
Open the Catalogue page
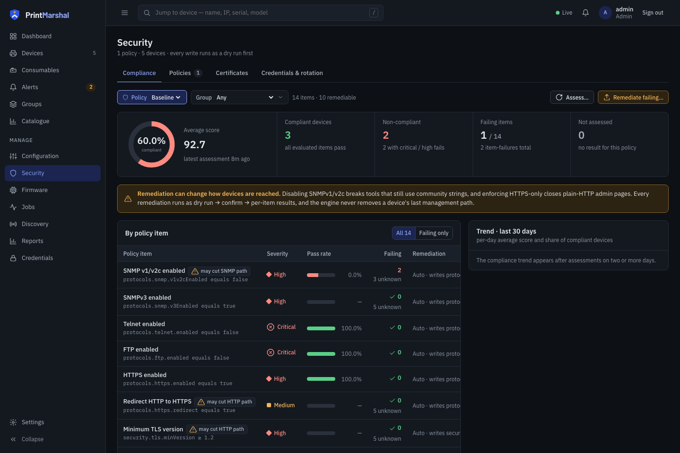[52, 121]
